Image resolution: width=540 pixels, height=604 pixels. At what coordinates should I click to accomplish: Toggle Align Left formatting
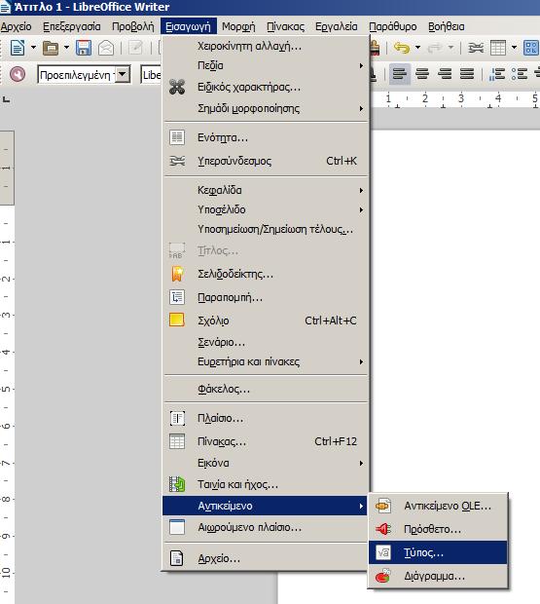tap(400, 74)
